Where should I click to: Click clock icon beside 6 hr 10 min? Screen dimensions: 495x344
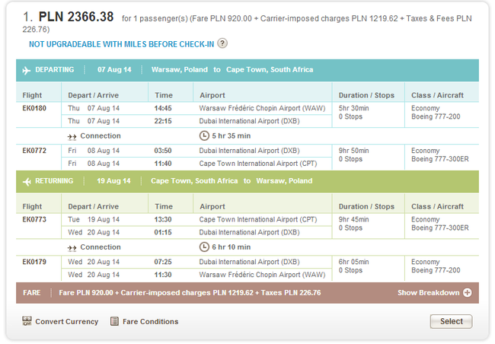tap(203, 247)
